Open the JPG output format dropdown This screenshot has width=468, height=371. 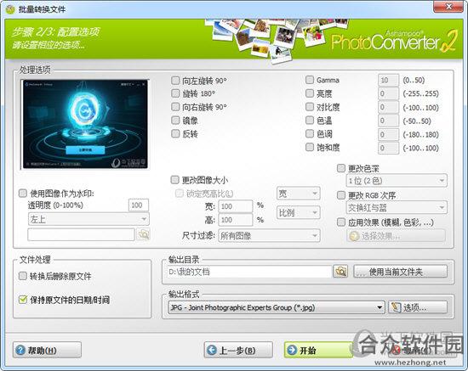pyautogui.click(x=276, y=307)
